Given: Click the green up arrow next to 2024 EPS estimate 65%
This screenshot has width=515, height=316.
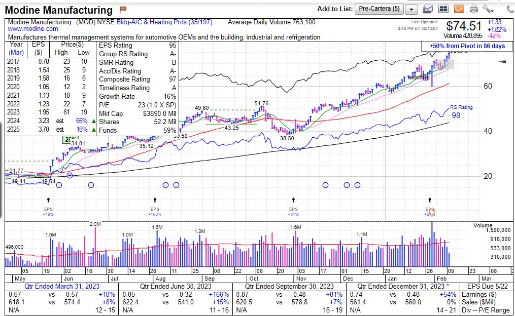Looking at the screenshot, I should [93, 121].
